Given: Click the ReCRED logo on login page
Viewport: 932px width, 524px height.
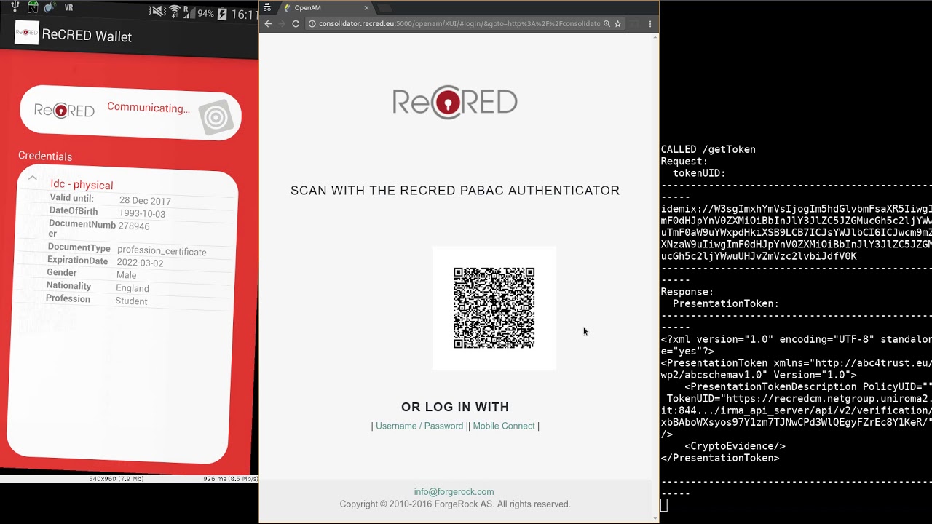Looking at the screenshot, I should (455, 102).
